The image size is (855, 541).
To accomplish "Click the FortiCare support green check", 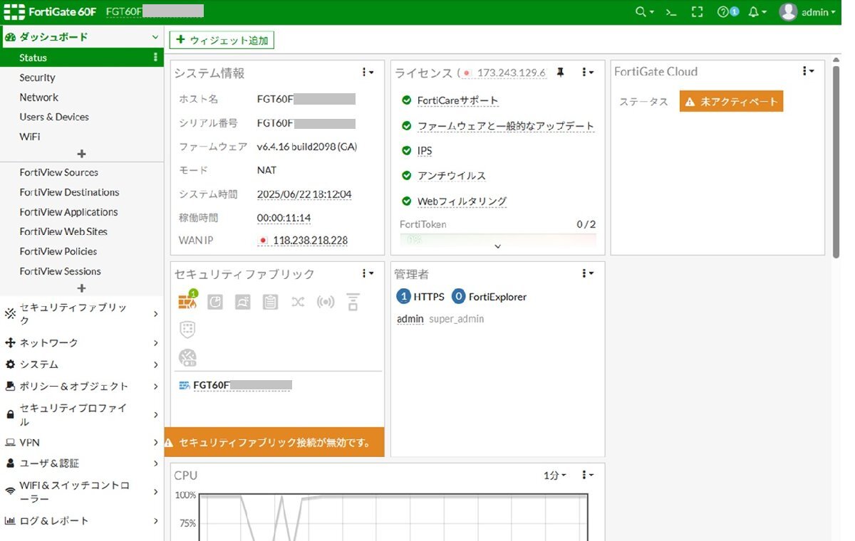I will [x=407, y=100].
